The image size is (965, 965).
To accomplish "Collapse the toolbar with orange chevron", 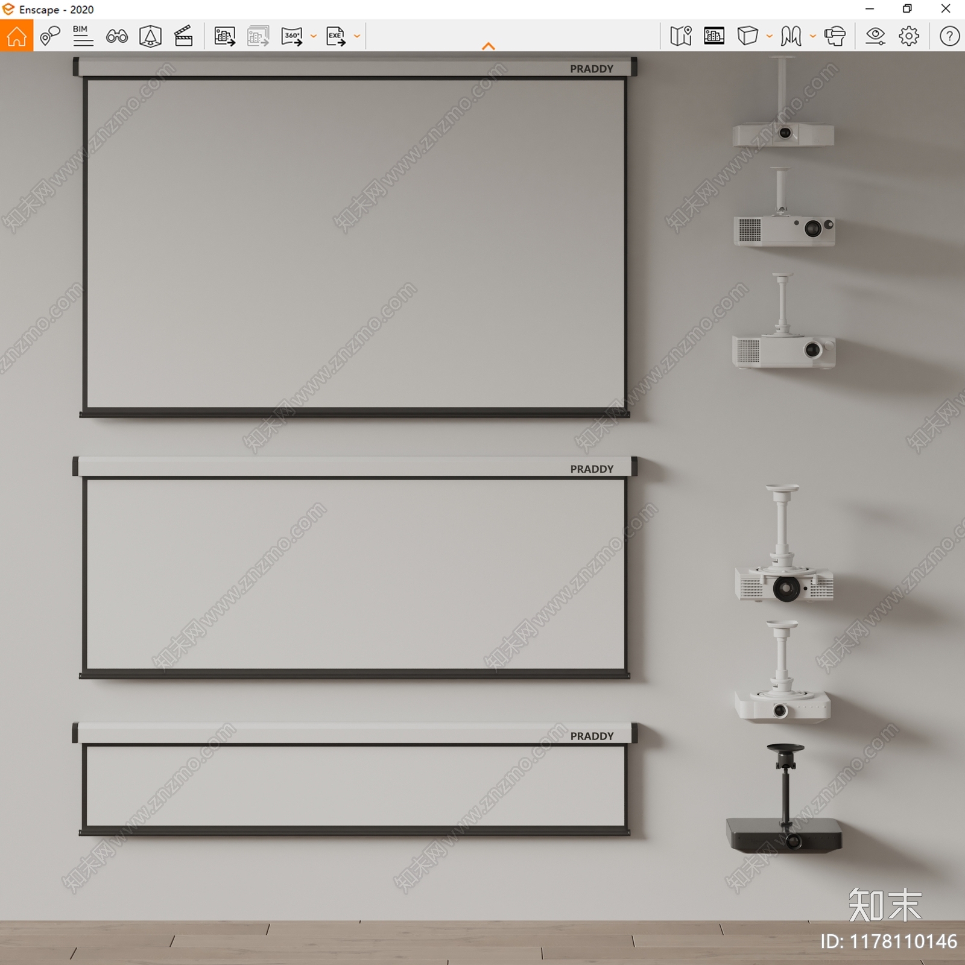I will click(x=489, y=46).
